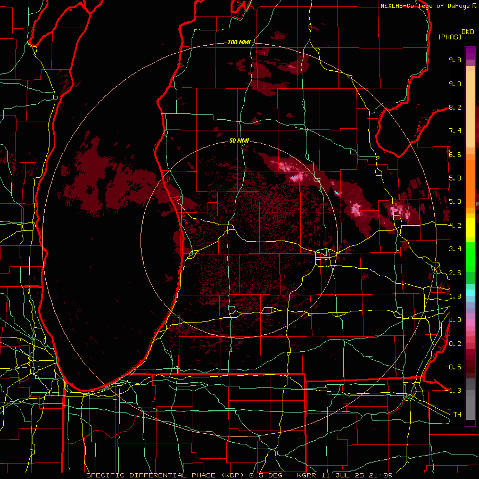The width and height of the screenshot is (479, 479).
Task: Pick the yellow swatch on the color scale
Action: [470, 228]
